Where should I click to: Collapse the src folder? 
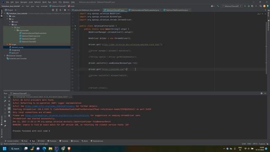8,19
